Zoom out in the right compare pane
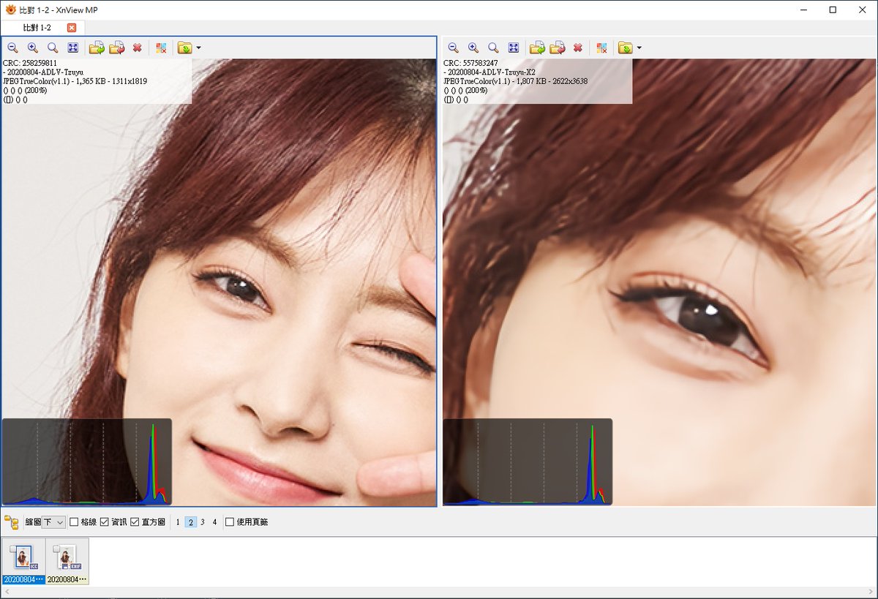 pos(453,48)
